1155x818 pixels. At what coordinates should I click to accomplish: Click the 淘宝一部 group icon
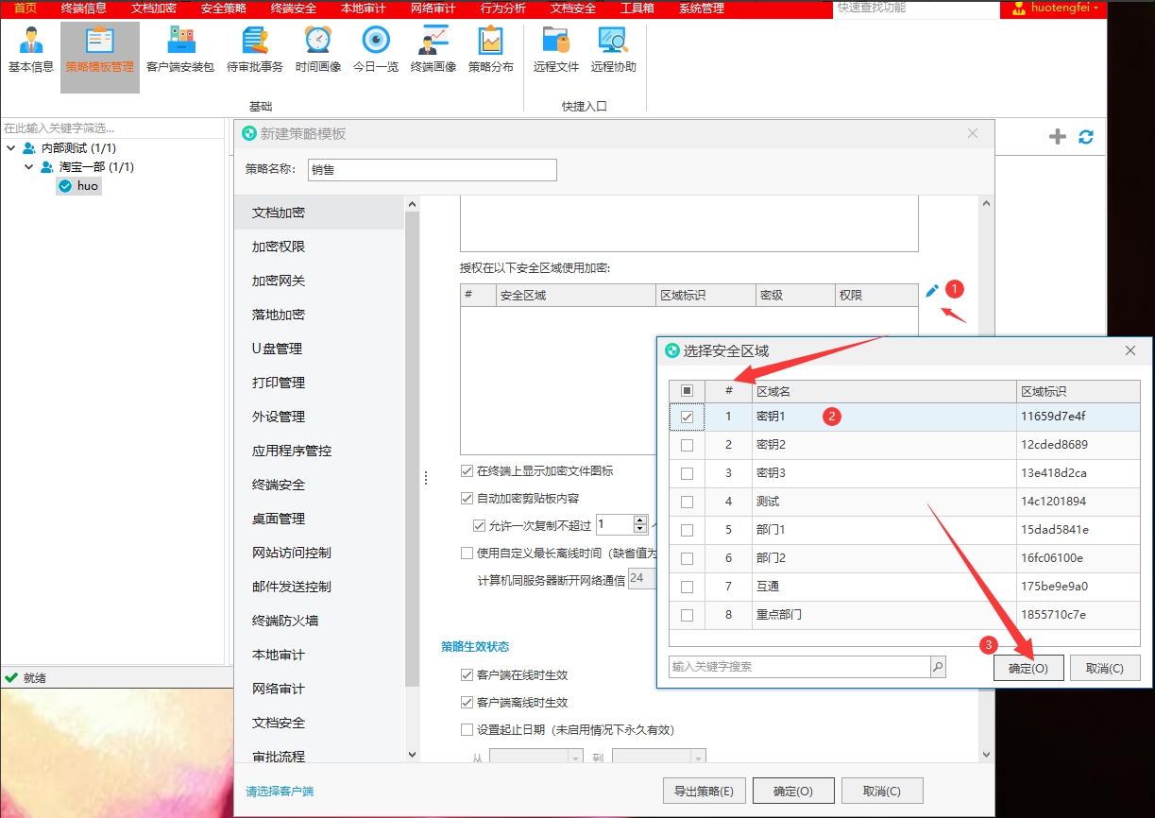(47, 167)
